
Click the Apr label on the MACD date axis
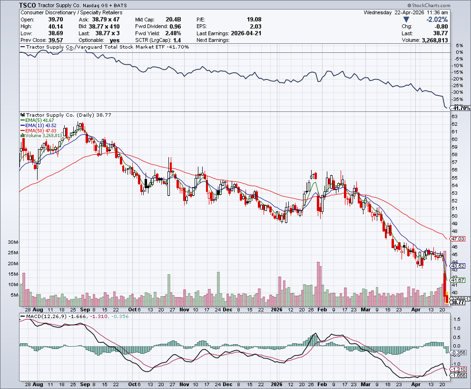pyautogui.click(x=416, y=384)
